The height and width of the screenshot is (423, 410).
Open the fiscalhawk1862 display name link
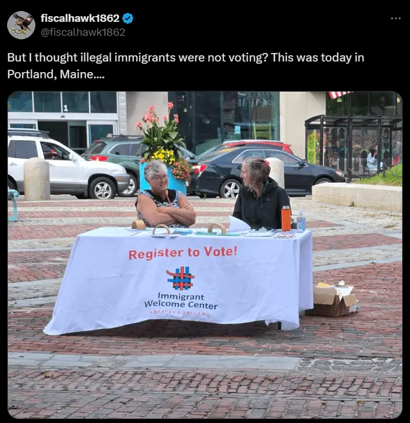point(80,18)
